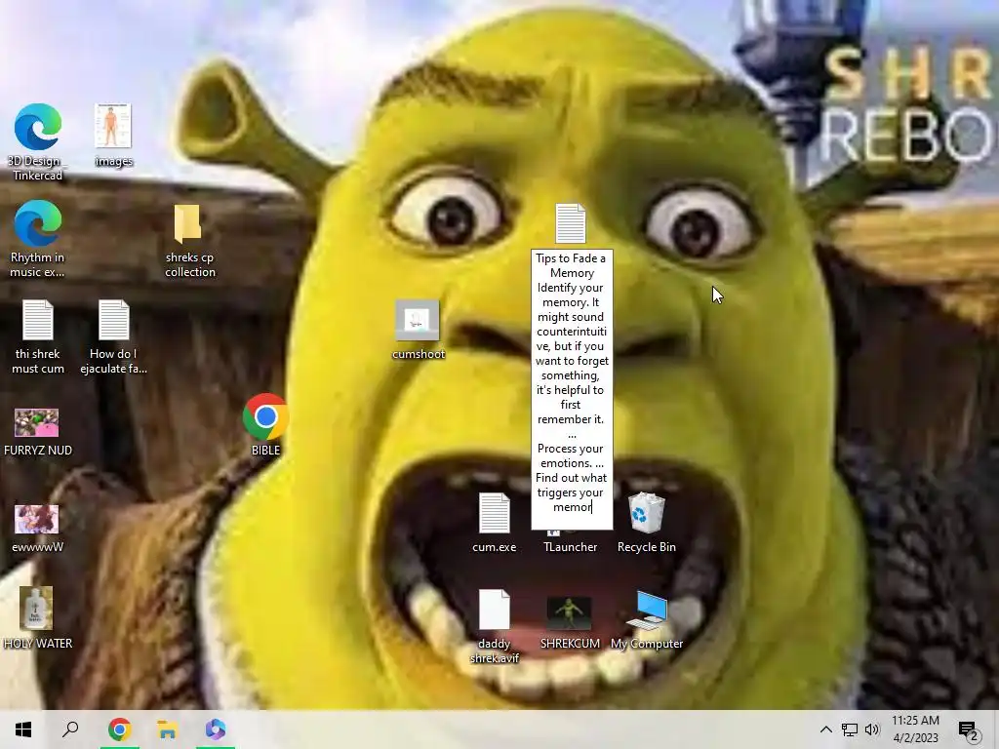Open the clock showing 11:25 AM

point(915,729)
